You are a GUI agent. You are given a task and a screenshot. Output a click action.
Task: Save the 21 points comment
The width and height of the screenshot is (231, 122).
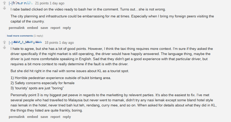point(44,28)
